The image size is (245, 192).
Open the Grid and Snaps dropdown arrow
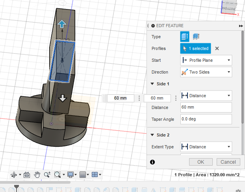click(88, 175)
